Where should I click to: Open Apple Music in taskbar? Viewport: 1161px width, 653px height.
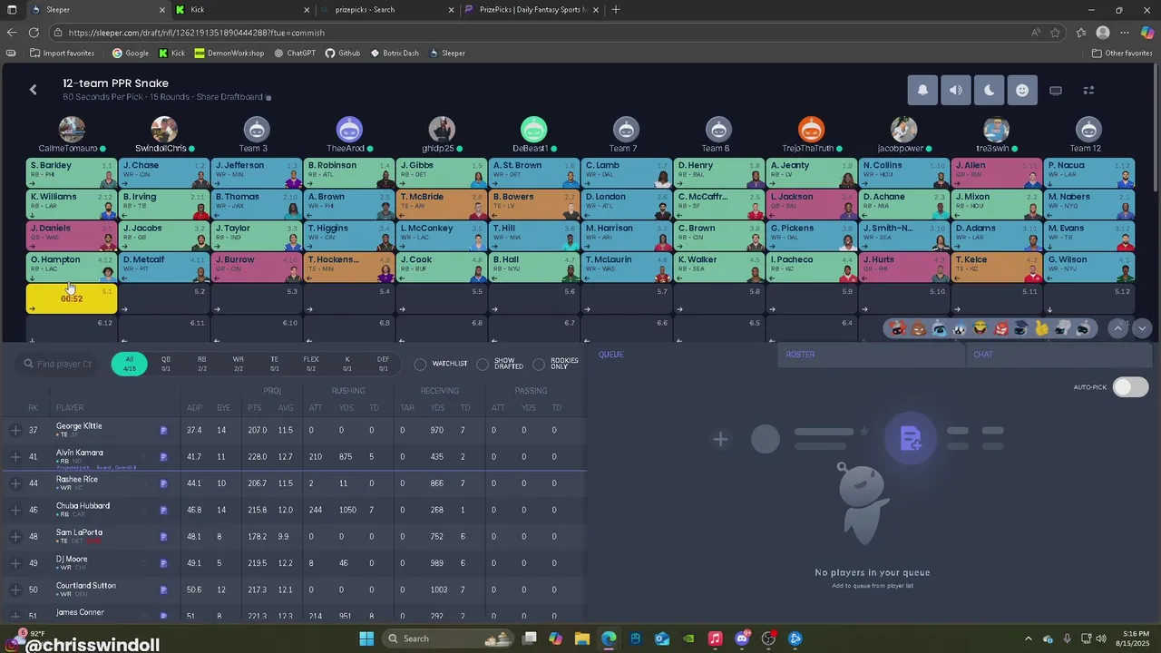715,638
